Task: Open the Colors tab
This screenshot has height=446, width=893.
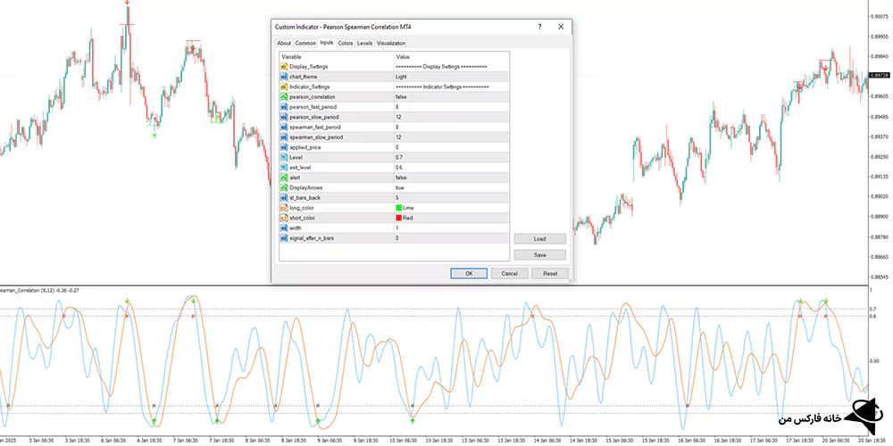Action: point(345,43)
